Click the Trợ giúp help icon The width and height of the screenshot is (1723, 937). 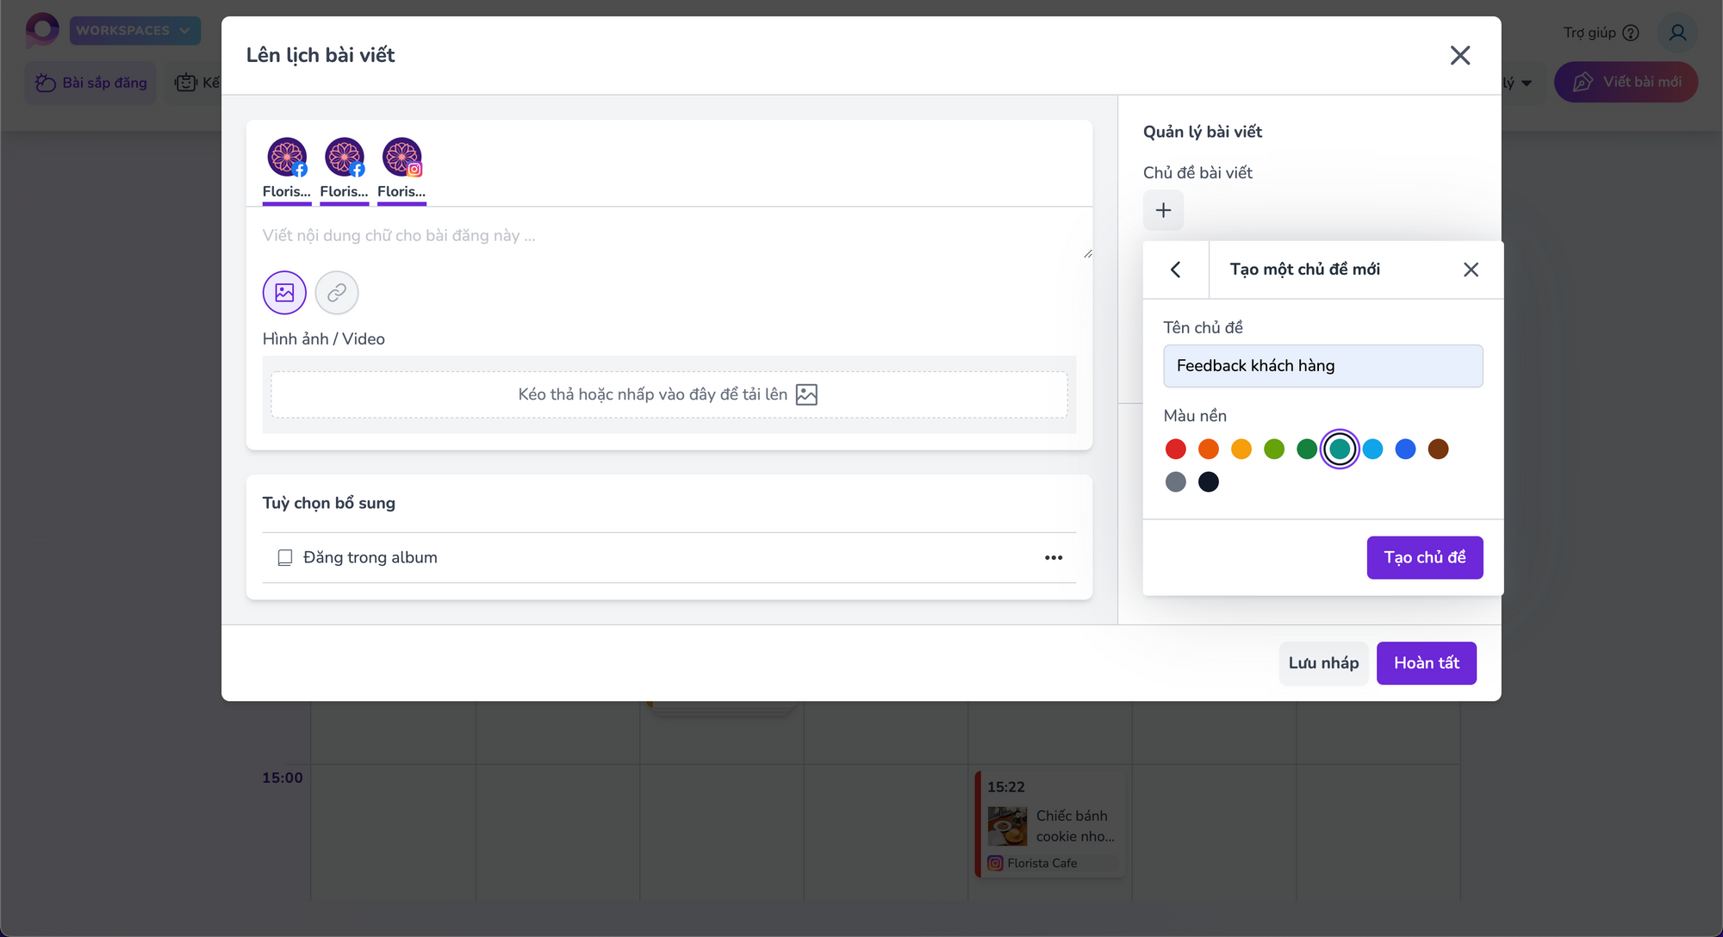[1631, 33]
